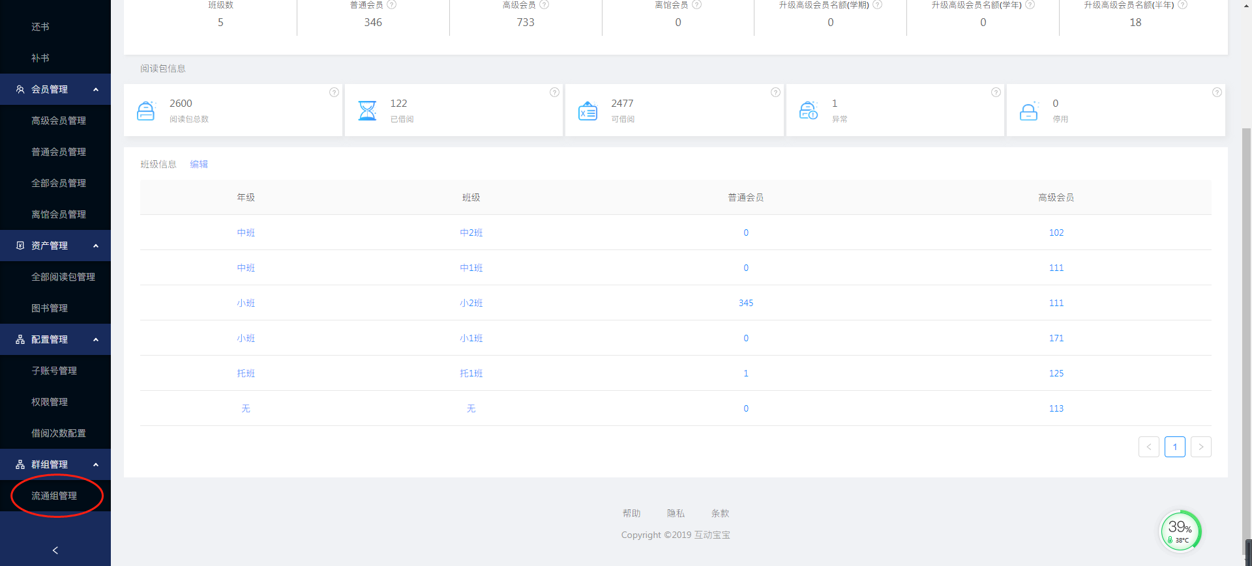This screenshot has height=566, width=1252.
Task: Click the 配置管理 hierarchy icon
Action: tap(20, 339)
